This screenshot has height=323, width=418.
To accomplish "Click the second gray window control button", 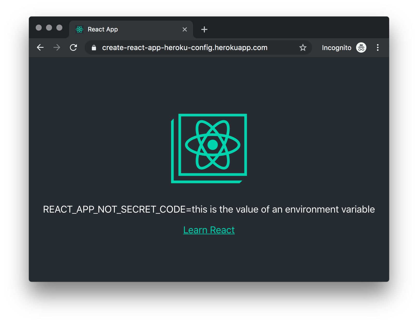I will click(x=49, y=28).
